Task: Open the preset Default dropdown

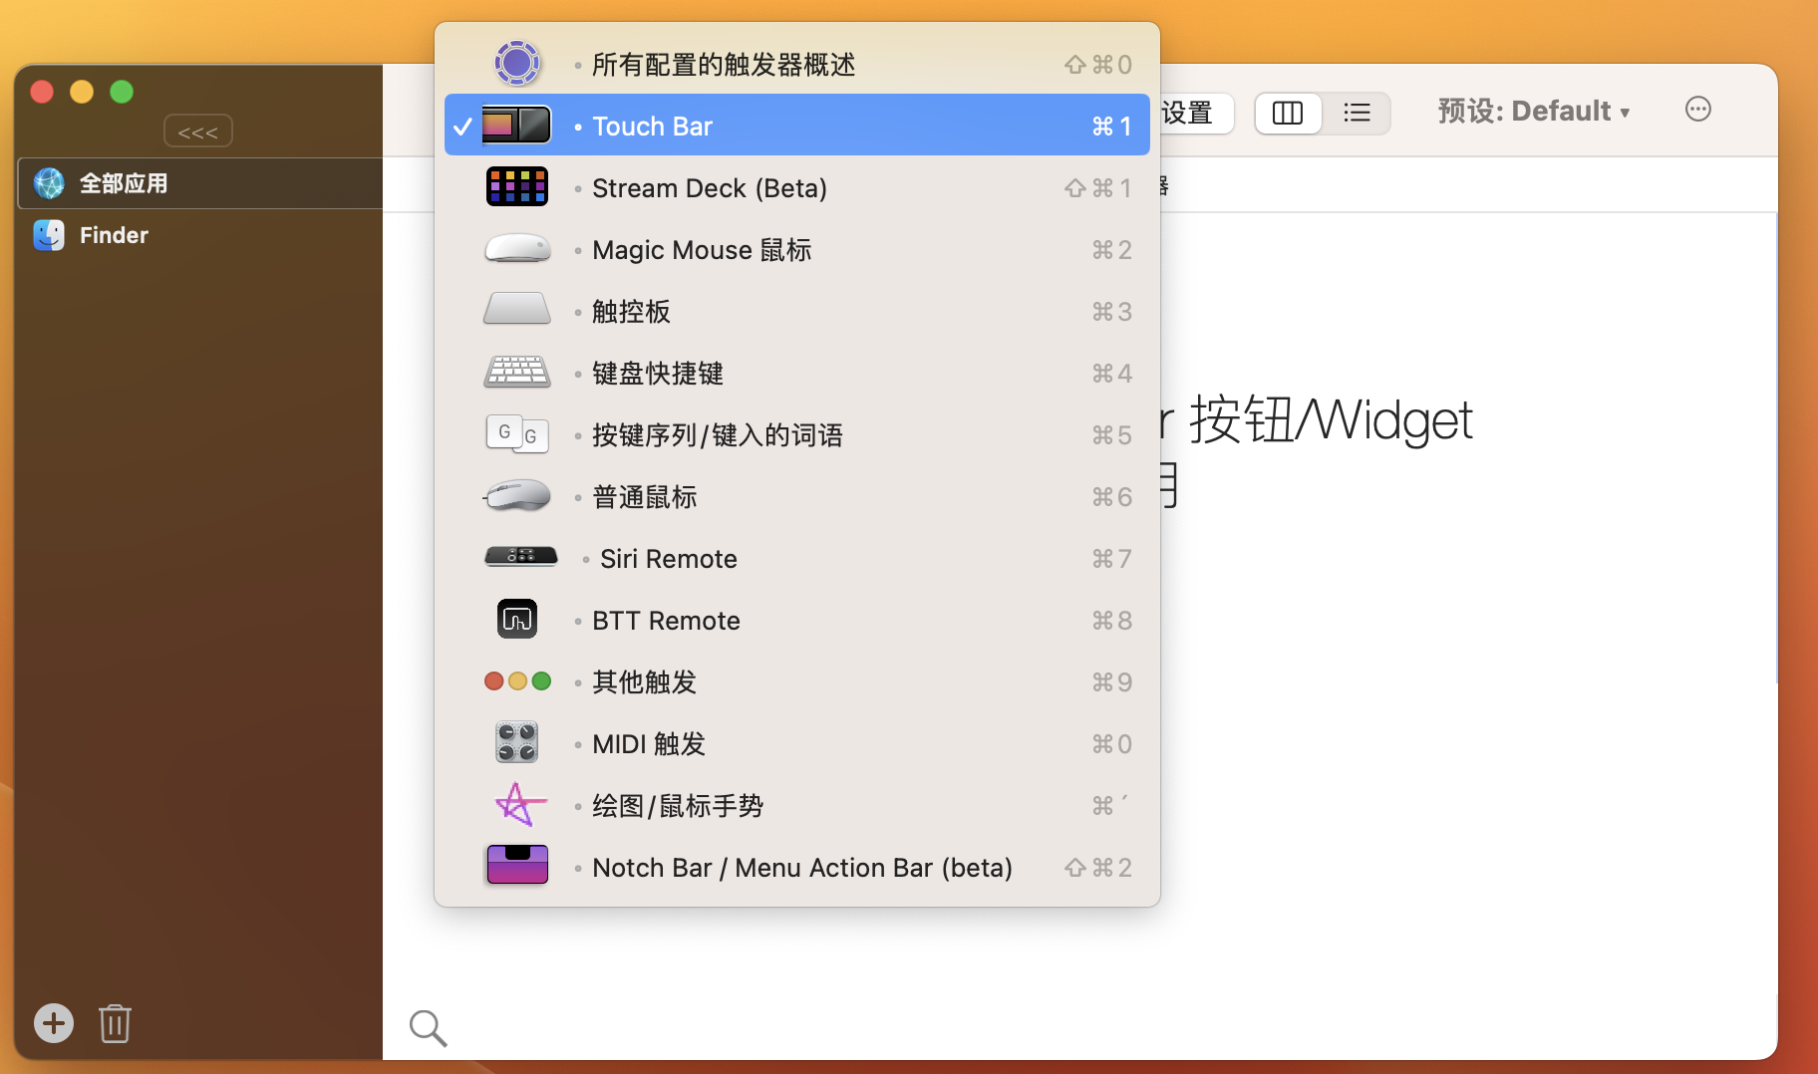Action: (1533, 111)
